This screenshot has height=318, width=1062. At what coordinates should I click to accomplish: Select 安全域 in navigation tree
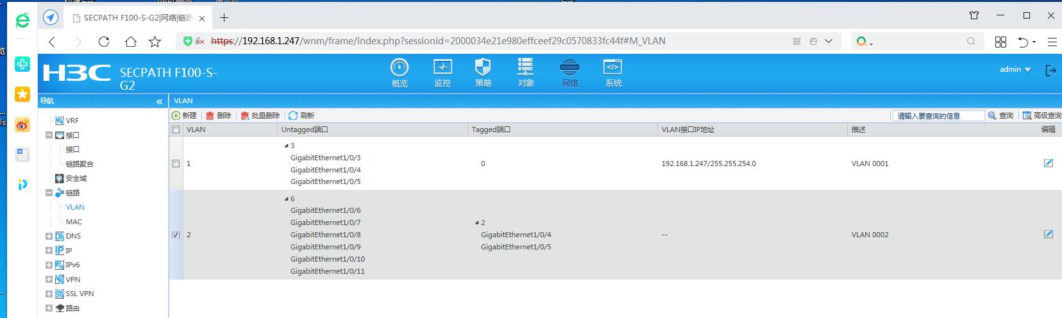click(76, 178)
